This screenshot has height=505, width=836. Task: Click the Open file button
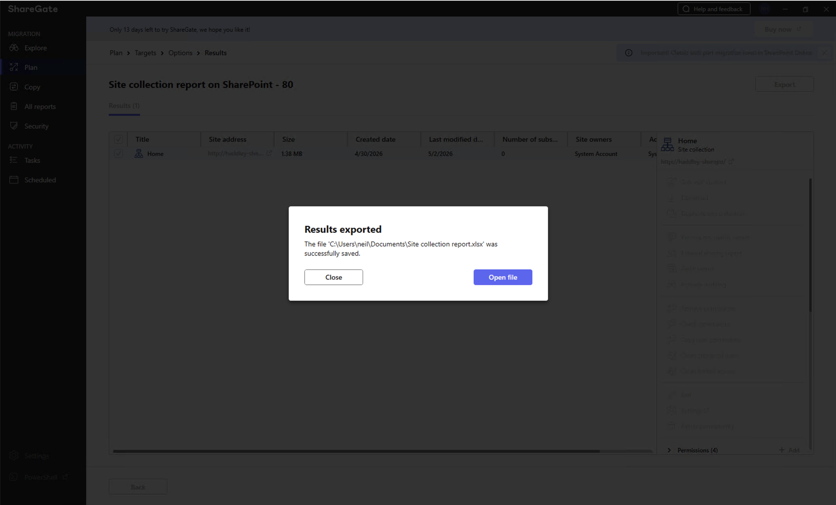[x=503, y=277]
